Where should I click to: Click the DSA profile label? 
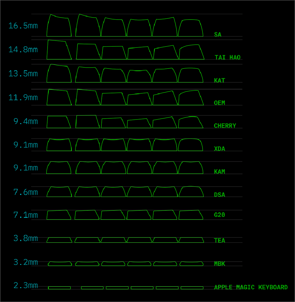point(220,195)
